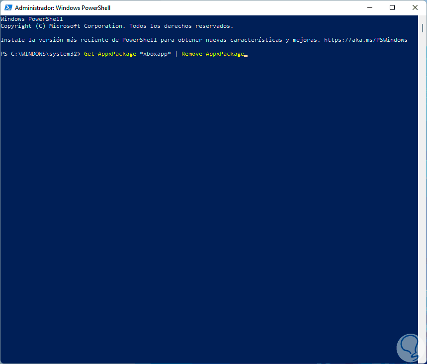The height and width of the screenshot is (364, 427).
Task: Click the PowerShell icon in title bar
Action: pos(8,7)
